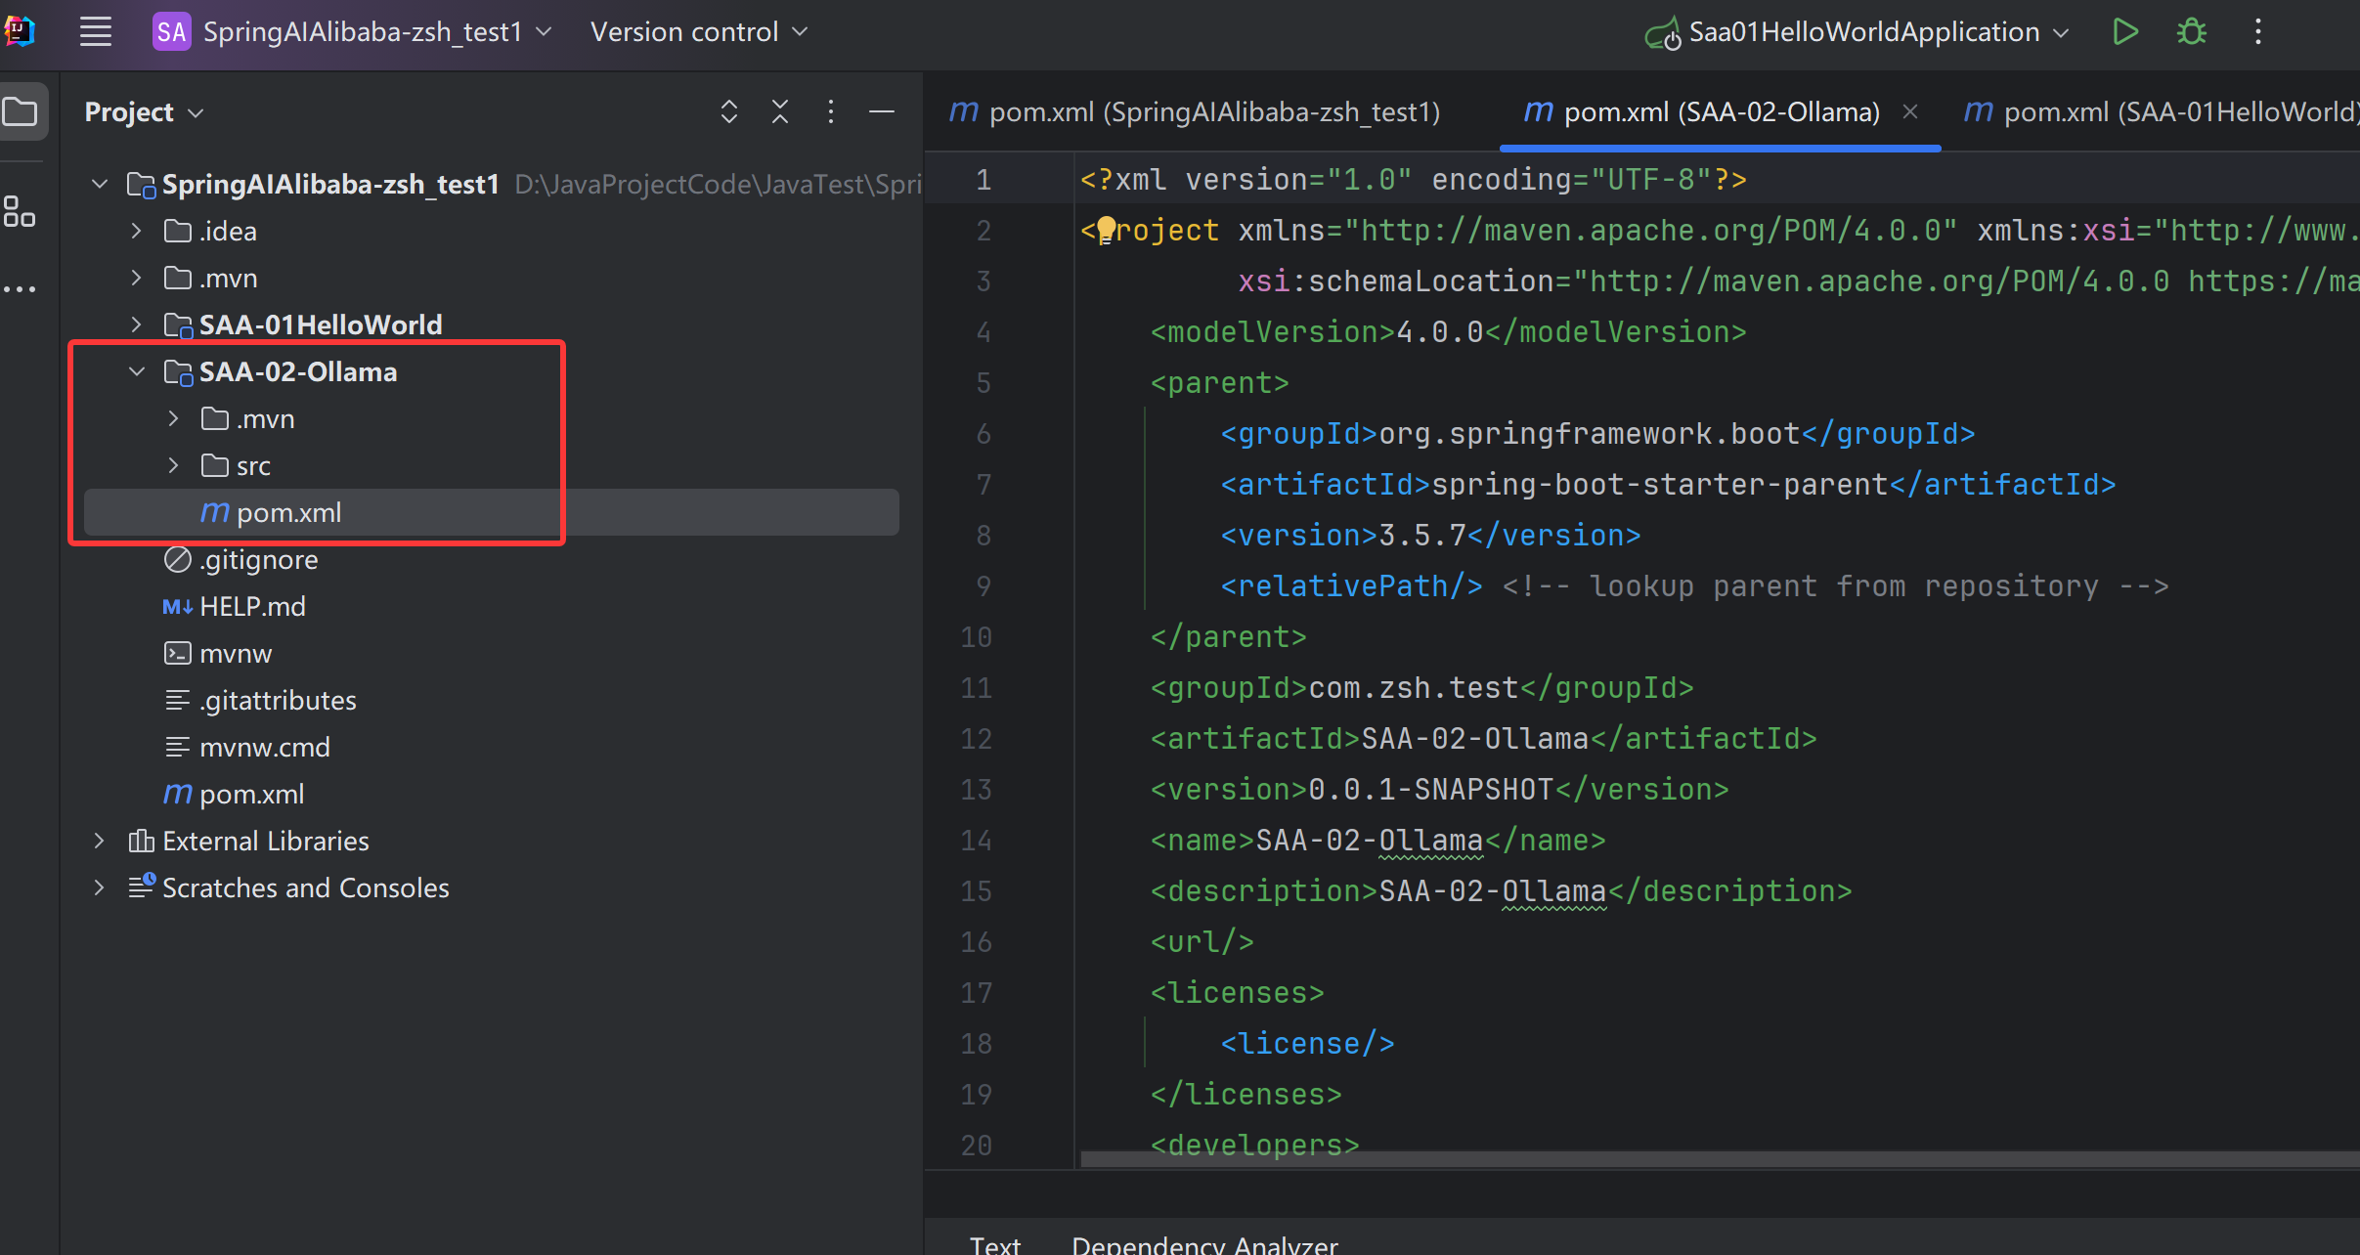Click the Expand All icon in Project panel

tap(728, 112)
